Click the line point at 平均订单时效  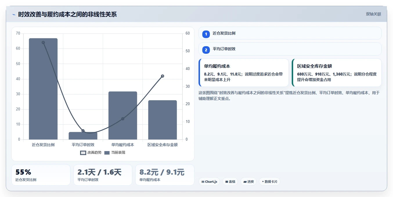83,131
